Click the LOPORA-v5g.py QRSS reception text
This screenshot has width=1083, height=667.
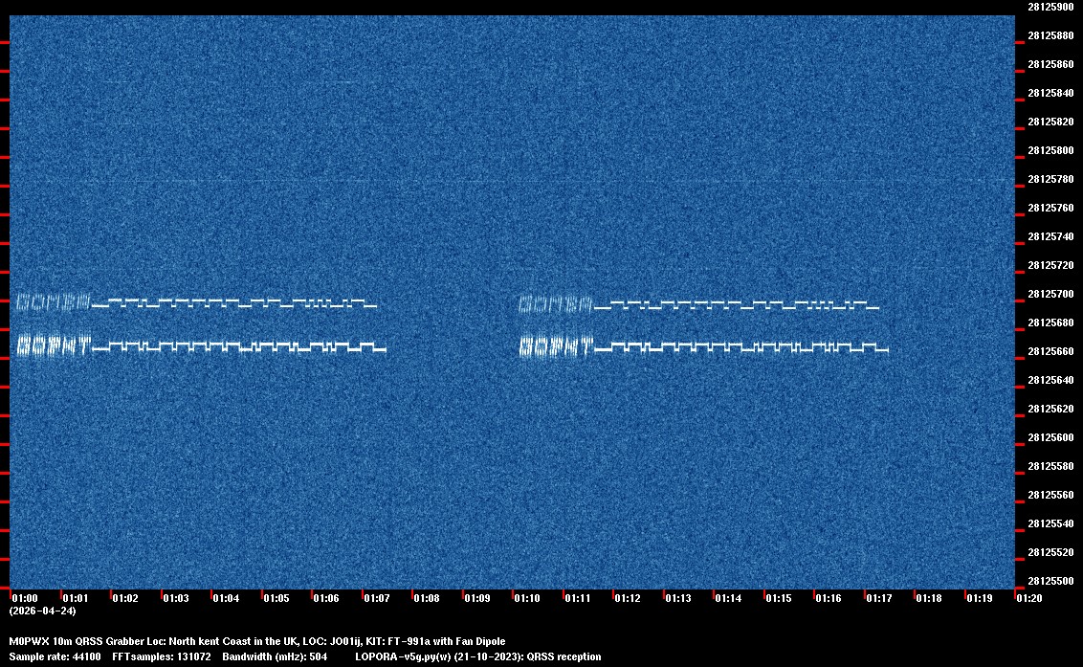click(477, 656)
